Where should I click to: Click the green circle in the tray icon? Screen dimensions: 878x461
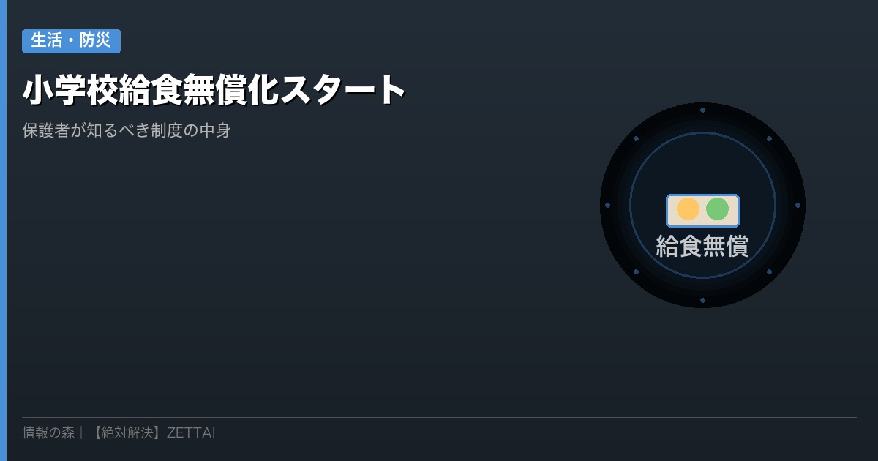(717, 209)
